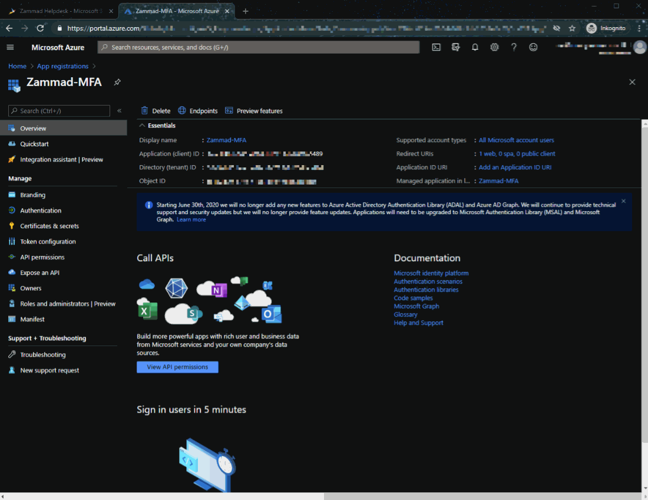Open Authentication libraries link

(x=426, y=290)
